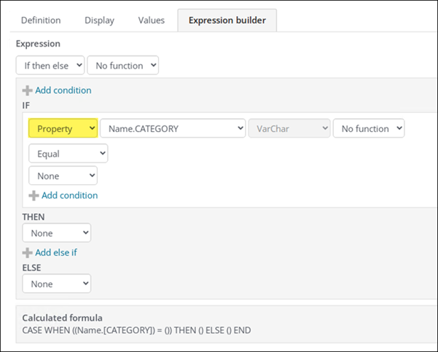Expand the Name.CATEGORY property dropdown

point(173,129)
